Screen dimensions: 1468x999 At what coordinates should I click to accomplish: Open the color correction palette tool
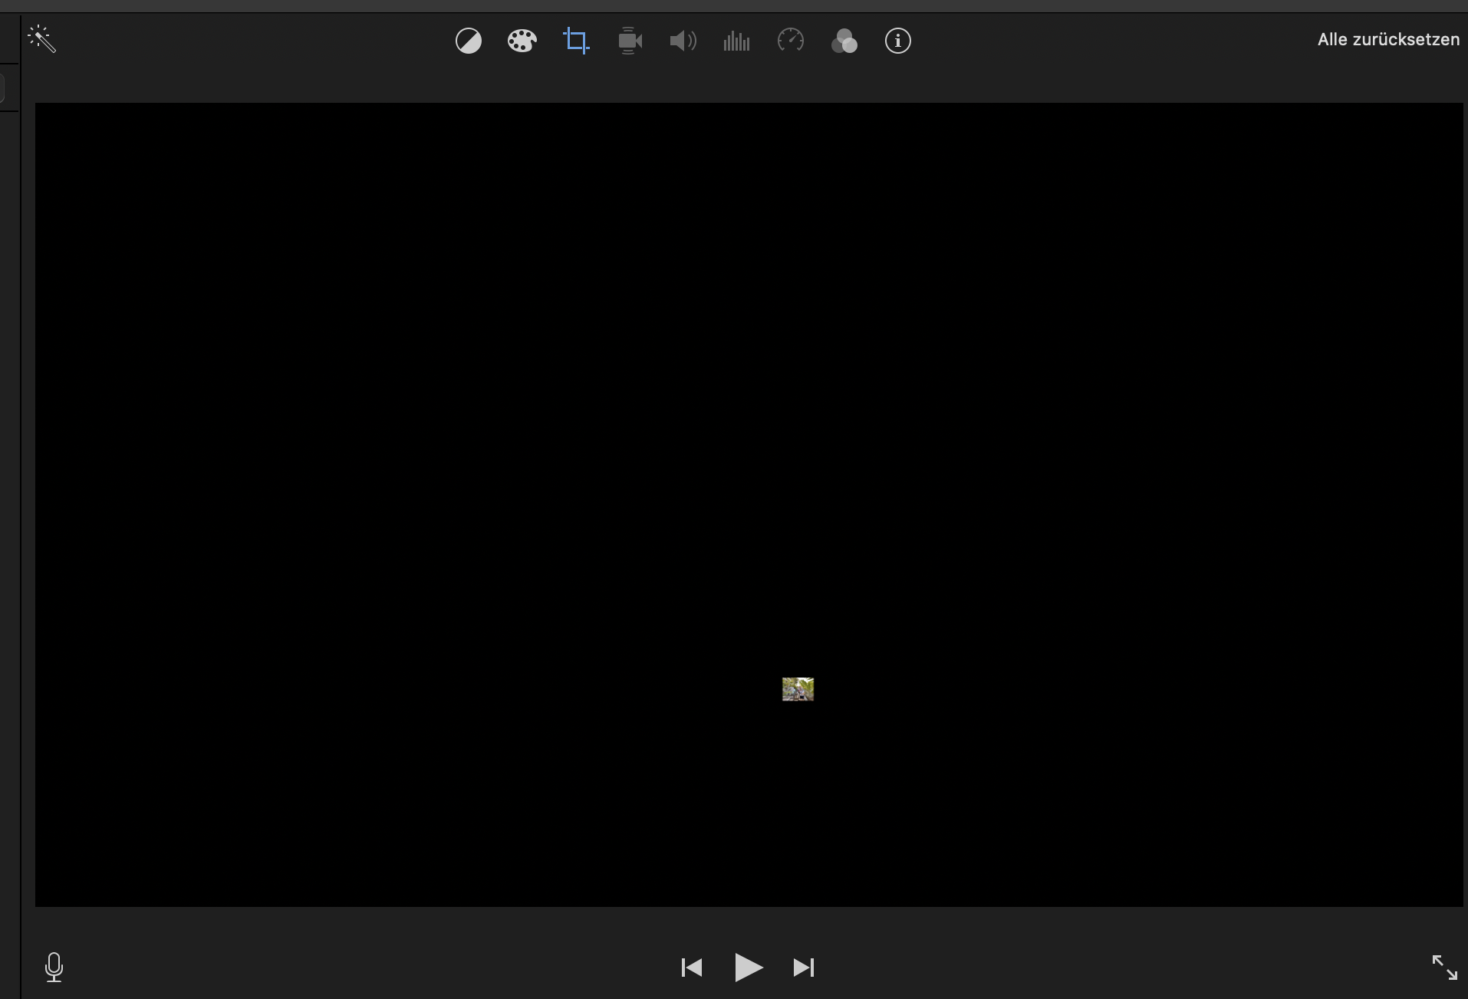(522, 41)
